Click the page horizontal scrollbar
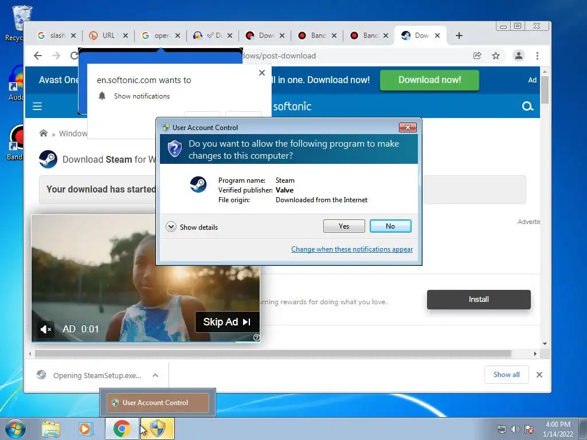Viewport: 587px width, 440px height. coord(273,353)
